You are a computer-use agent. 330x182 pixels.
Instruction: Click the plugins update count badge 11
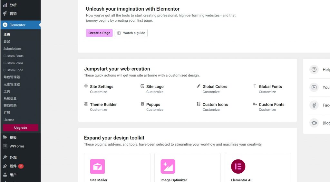point(21,166)
